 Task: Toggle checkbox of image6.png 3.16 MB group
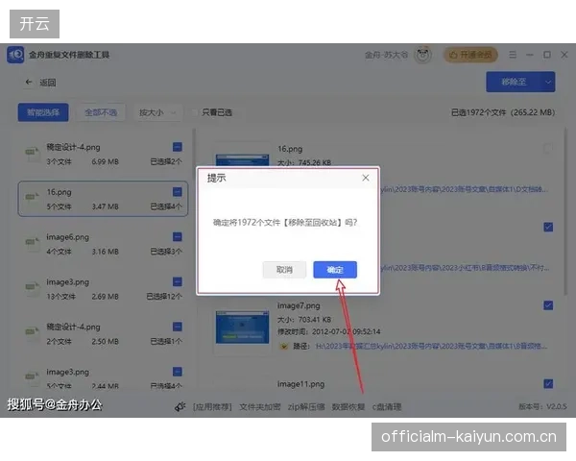click(178, 237)
